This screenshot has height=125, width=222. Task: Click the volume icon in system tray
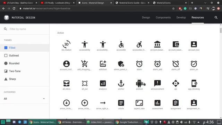point(181,122)
